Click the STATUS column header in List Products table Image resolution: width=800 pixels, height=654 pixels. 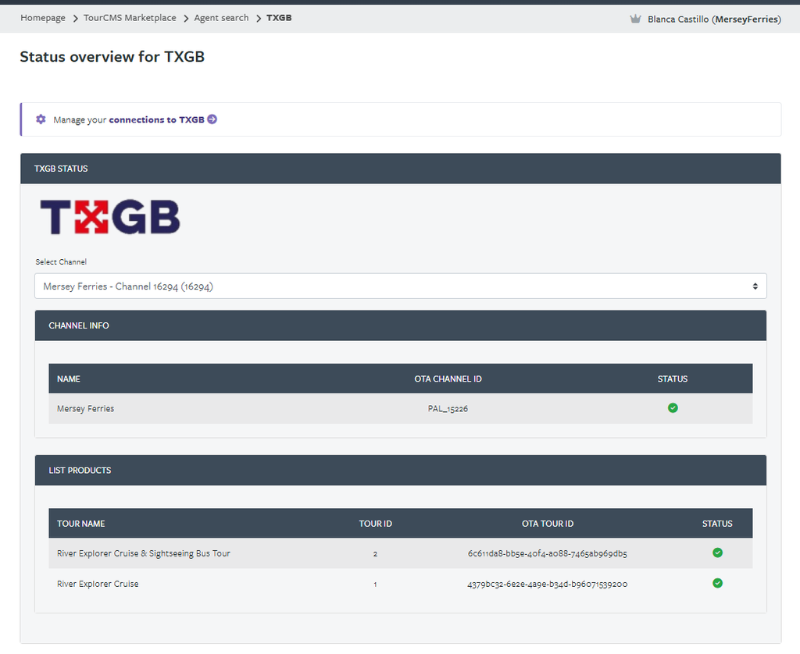click(717, 524)
